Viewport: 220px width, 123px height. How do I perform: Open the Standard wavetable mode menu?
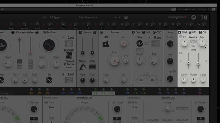(x=69, y=50)
